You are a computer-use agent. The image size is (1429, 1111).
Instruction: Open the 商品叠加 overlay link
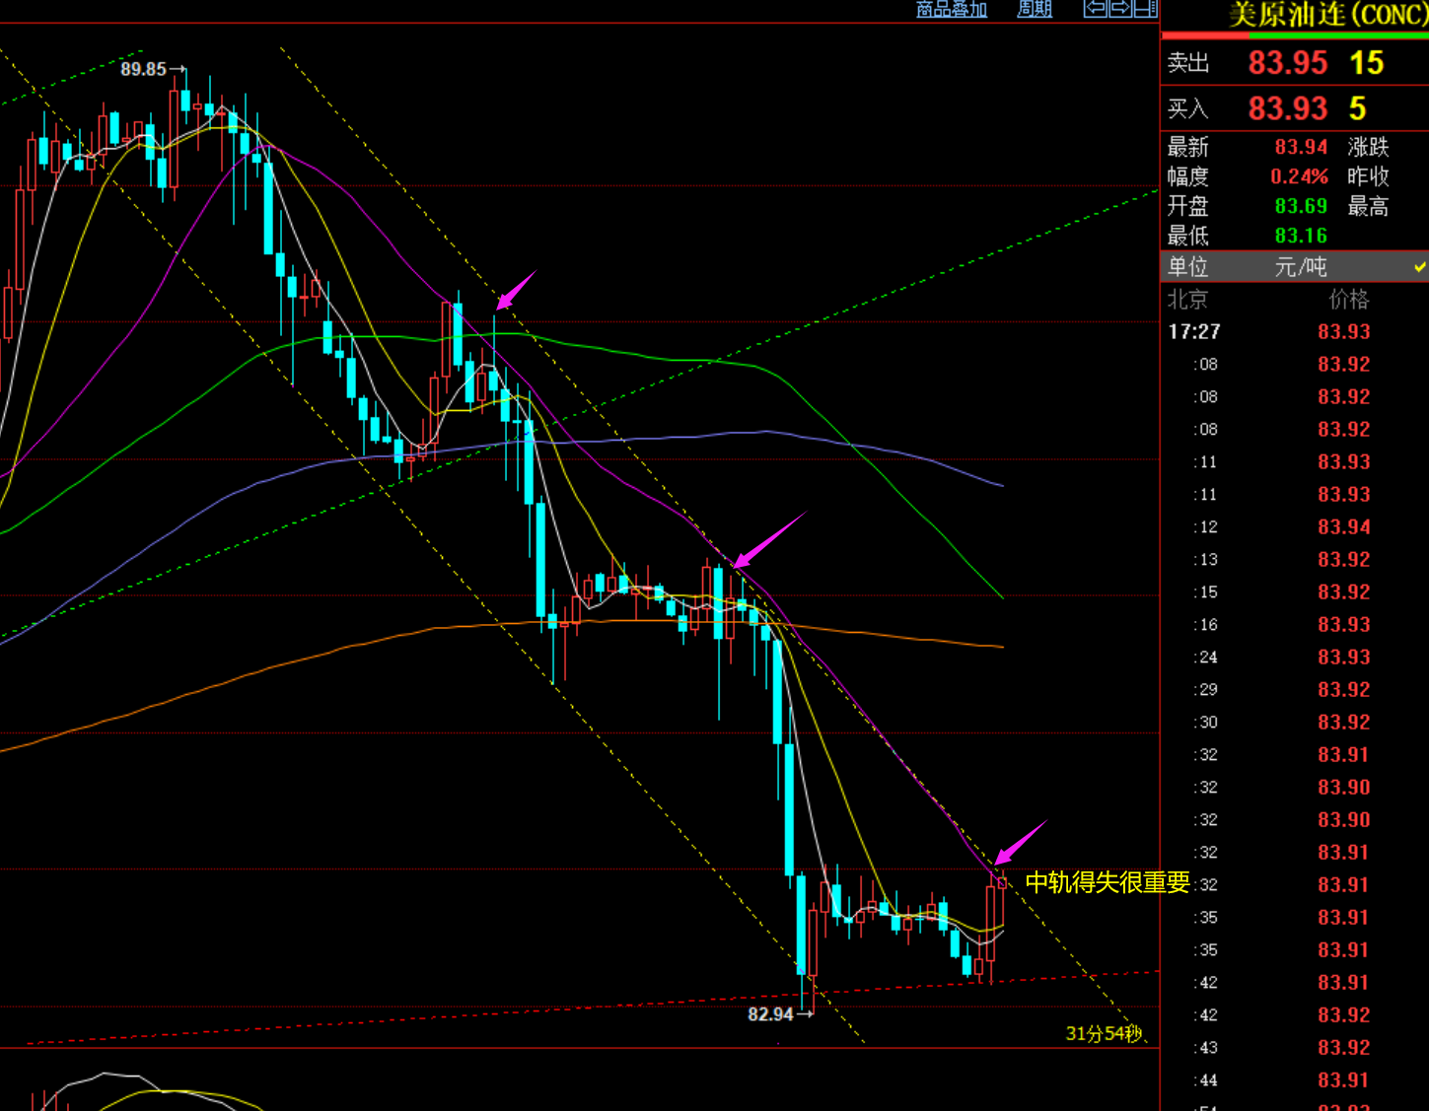point(951,10)
